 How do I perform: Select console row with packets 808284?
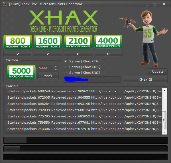pyautogui.click(x=84, y=104)
